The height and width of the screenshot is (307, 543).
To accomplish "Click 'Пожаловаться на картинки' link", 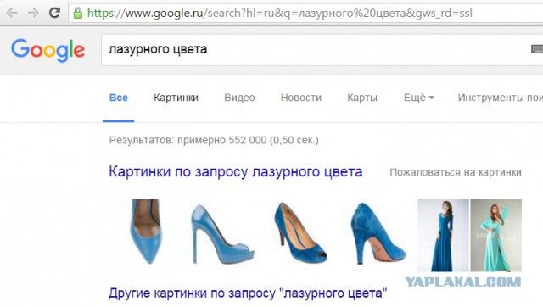I will tap(456, 172).
